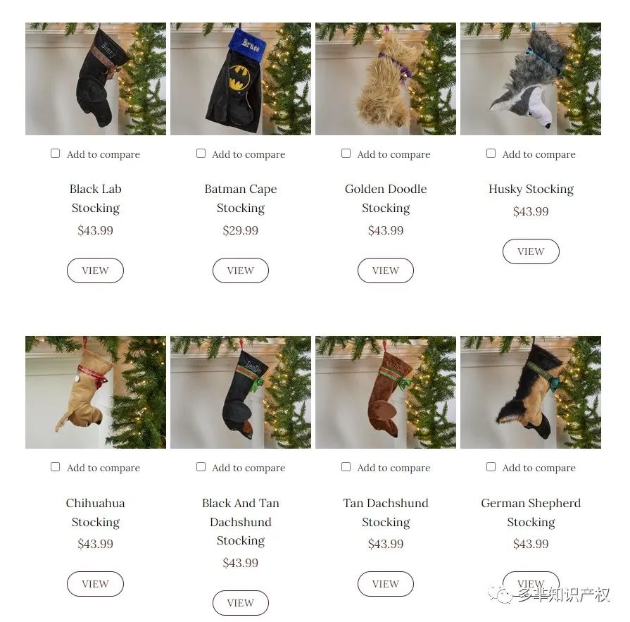
Task: Tick compare checkbox for Batman Cape Stocking
Action: click(201, 154)
